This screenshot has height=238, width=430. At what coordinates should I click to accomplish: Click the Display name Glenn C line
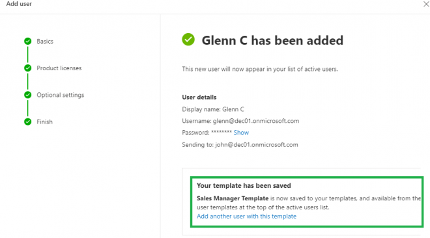click(x=213, y=109)
